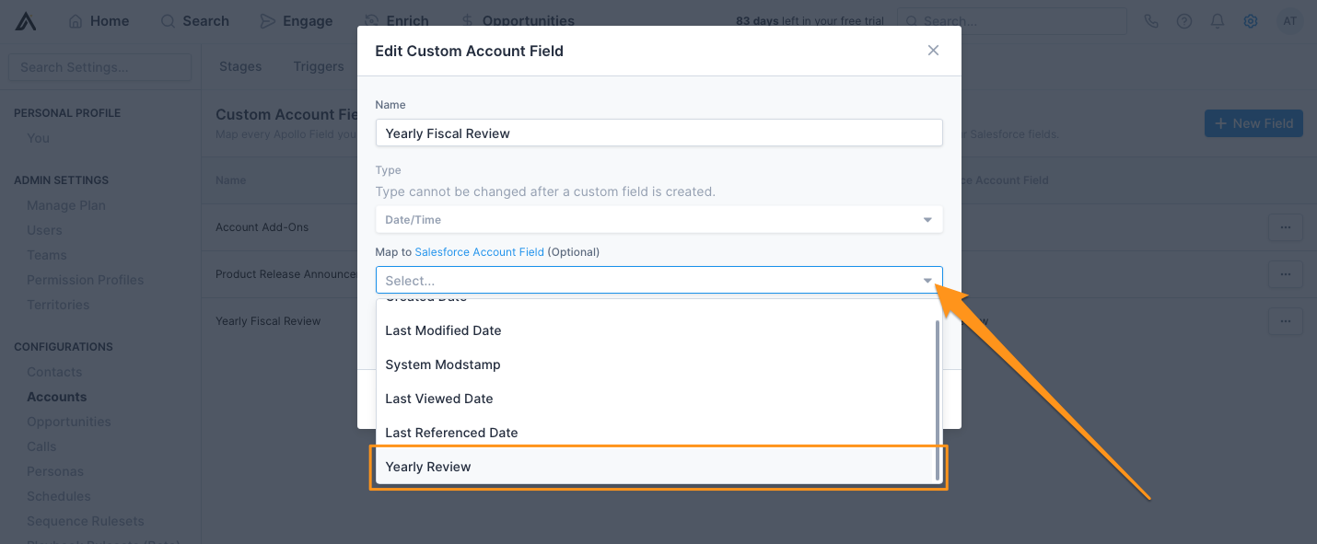Click the New Field button
Screen dimensions: 1317x544
tap(1253, 122)
